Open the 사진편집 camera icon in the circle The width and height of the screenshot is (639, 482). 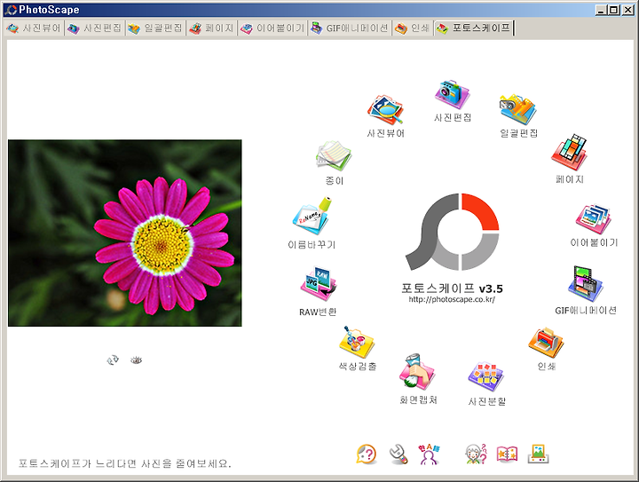pos(452,94)
